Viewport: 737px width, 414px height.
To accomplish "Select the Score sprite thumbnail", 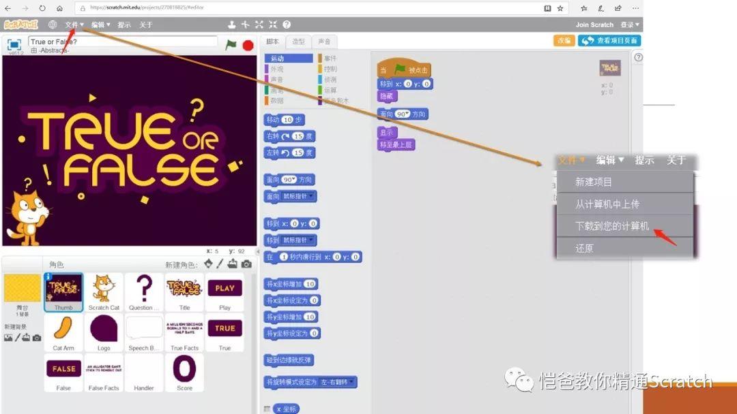I will coord(184,372).
